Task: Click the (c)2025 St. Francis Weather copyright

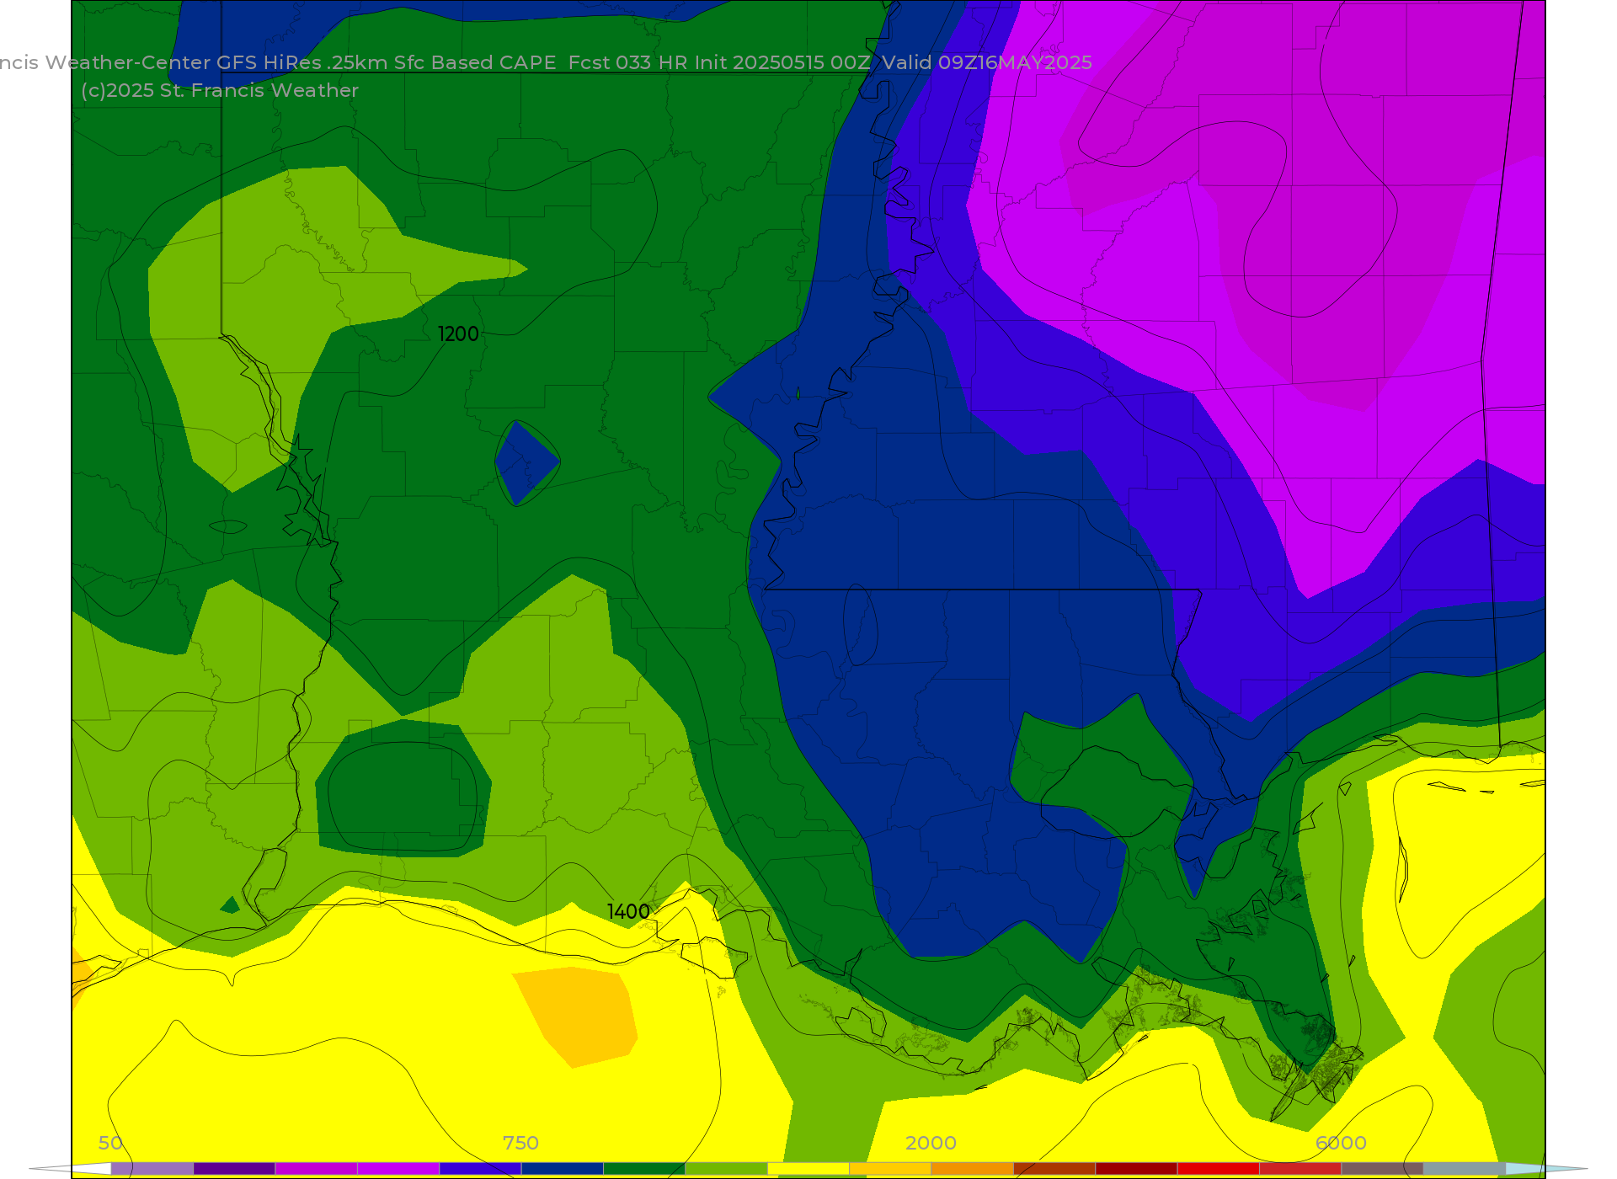Action: [x=220, y=90]
